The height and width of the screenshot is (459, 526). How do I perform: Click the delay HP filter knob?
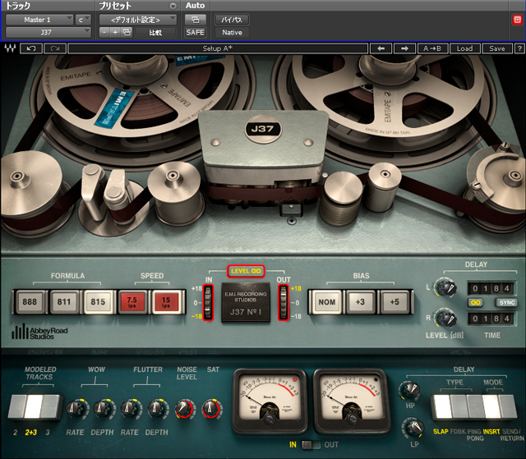point(409,391)
